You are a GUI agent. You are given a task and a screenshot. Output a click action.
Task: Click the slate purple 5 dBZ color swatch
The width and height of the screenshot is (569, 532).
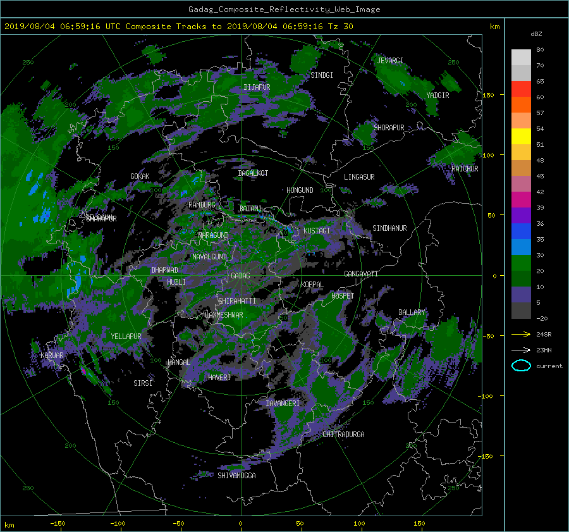tap(521, 294)
